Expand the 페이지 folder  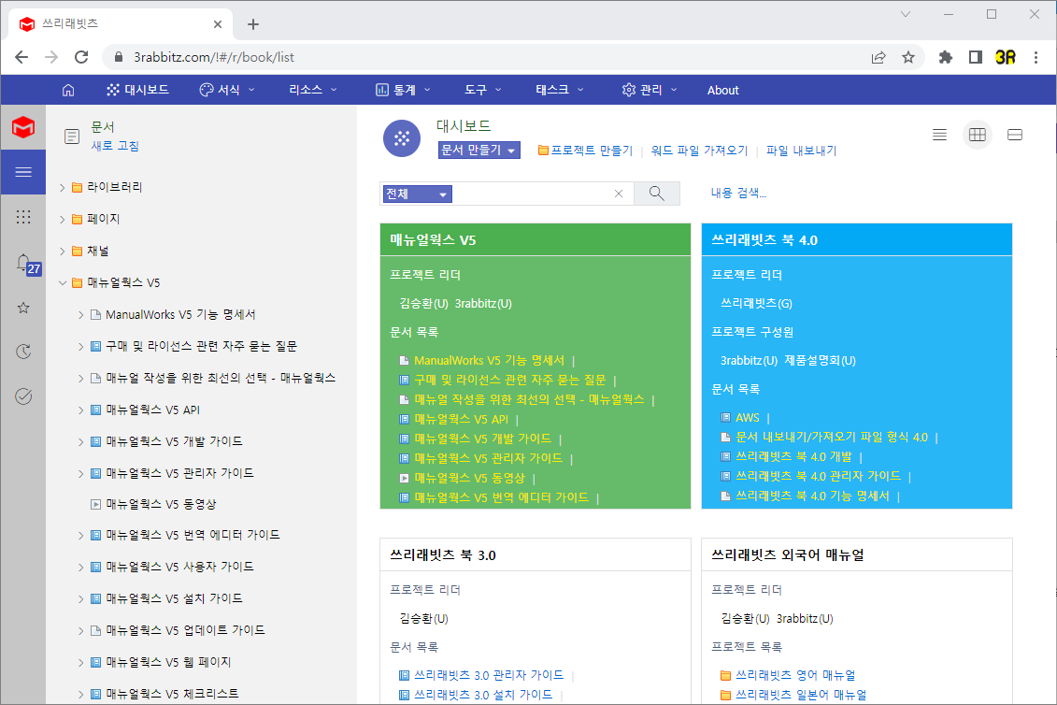[x=62, y=219]
